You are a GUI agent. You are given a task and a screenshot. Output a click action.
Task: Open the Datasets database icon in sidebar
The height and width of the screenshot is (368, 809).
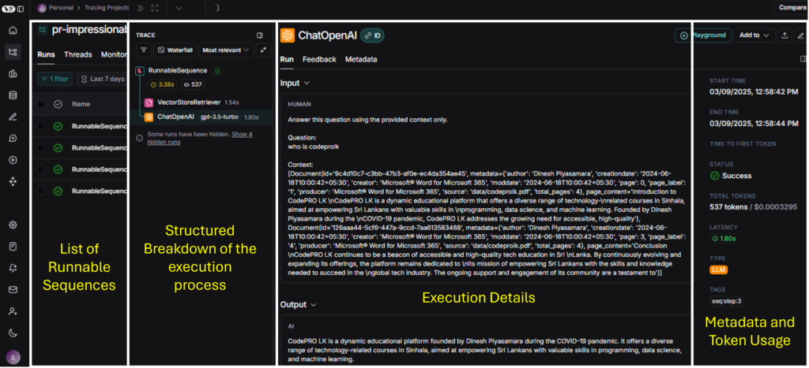(x=13, y=95)
